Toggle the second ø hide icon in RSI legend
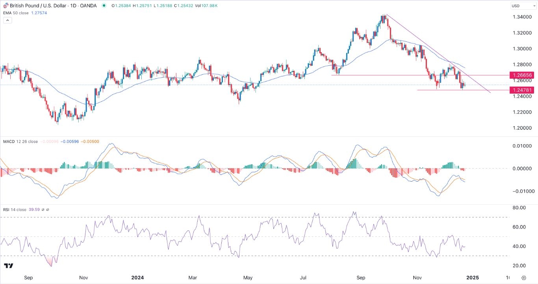 coord(48,210)
